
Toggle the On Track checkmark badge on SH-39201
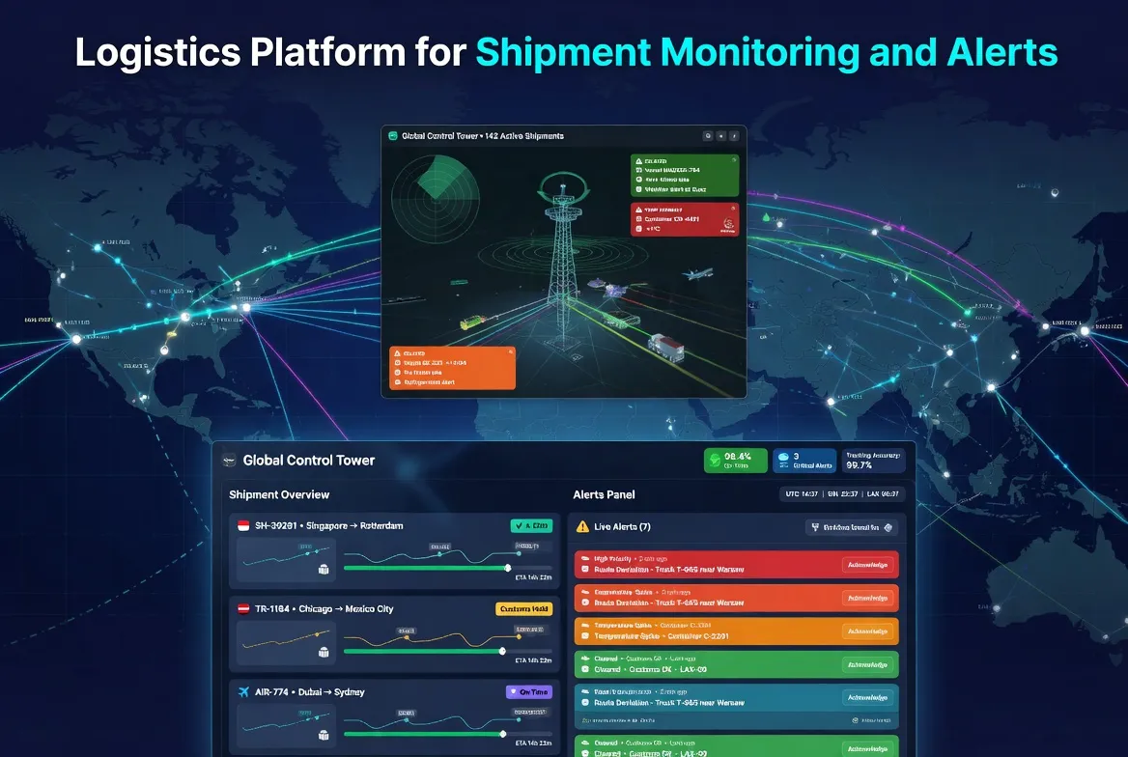tap(530, 525)
